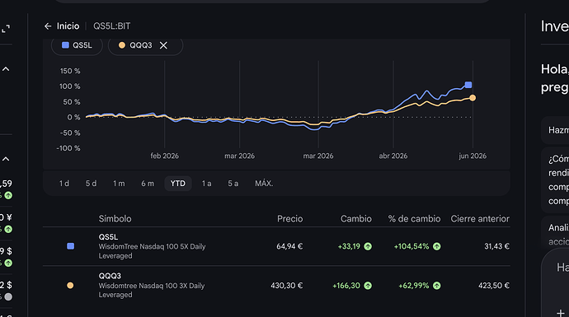Click the abr 2026 axis label
The height and width of the screenshot is (317, 569).
click(x=393, y=156)
